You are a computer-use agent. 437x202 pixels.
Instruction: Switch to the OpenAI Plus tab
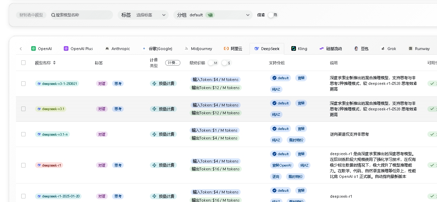coord(78,49)
